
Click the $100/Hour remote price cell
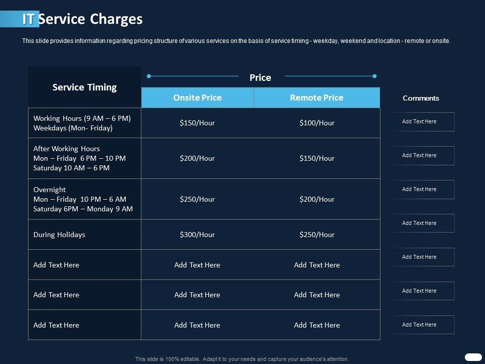[317, 123]
